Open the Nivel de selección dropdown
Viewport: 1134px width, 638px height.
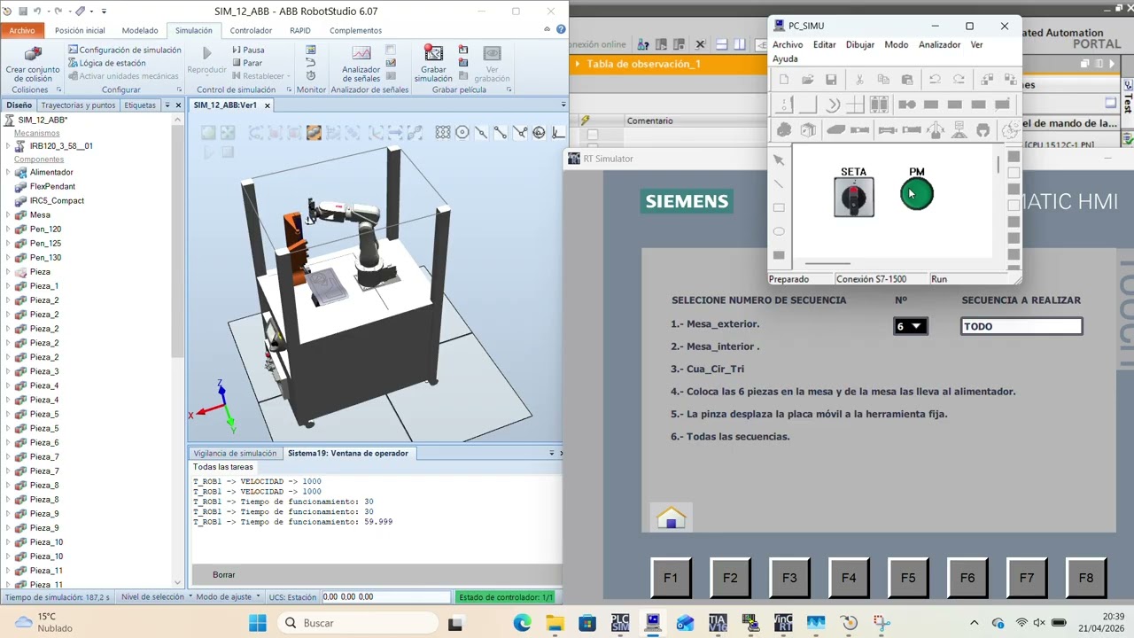pos(157,597)
